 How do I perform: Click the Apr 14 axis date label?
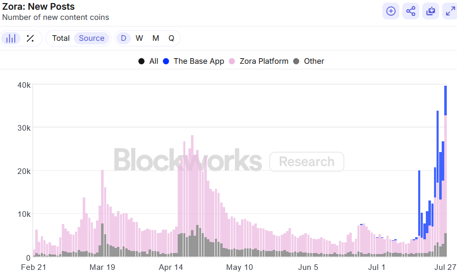pos(171,267)
